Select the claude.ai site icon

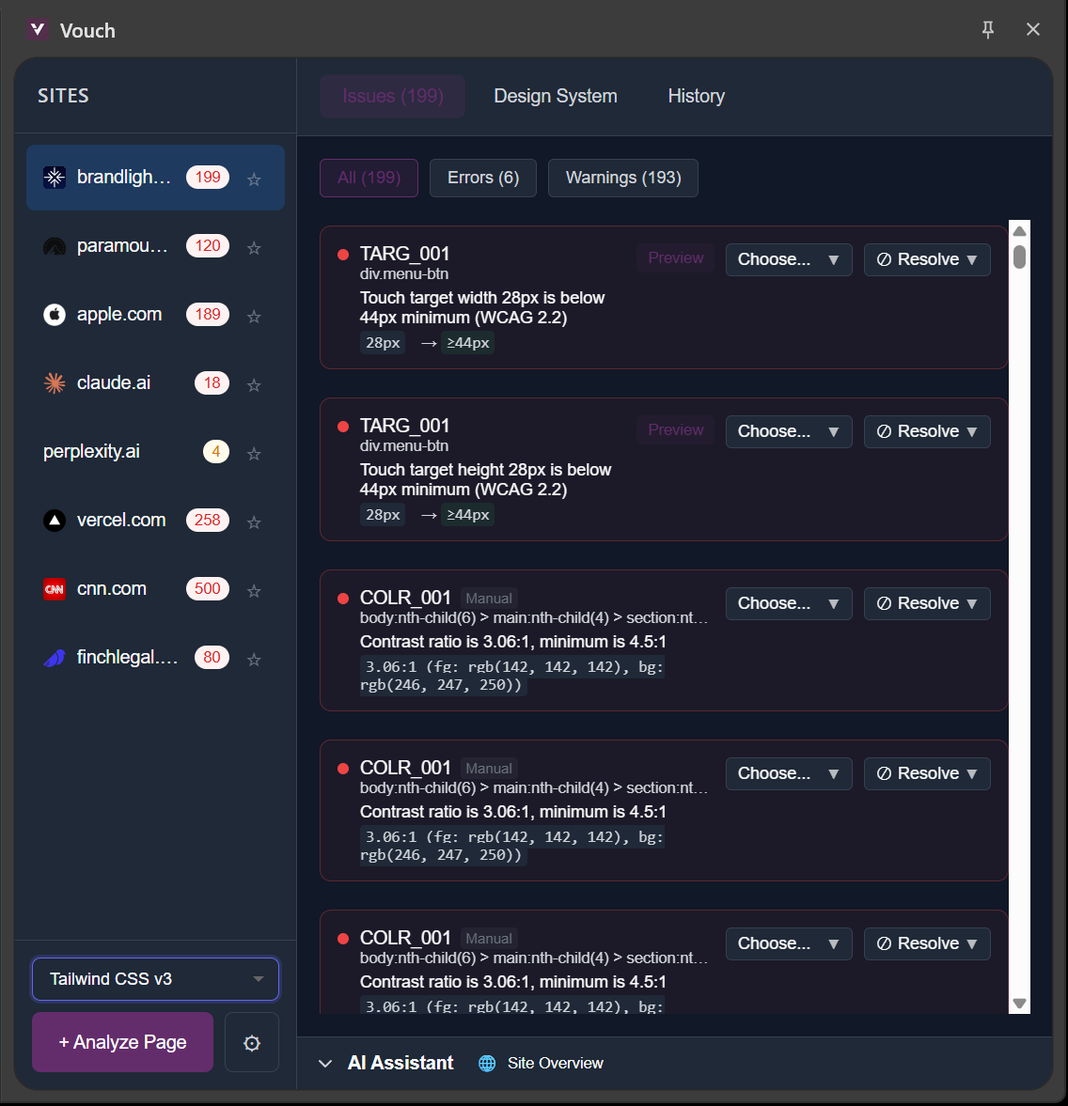click(54, 383)
